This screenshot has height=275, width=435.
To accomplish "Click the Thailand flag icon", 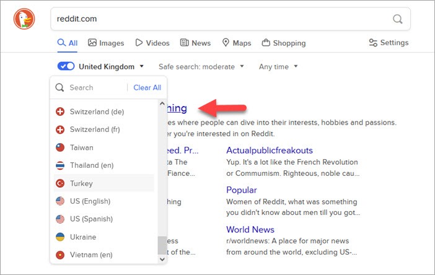I will [x=60, y=165].
